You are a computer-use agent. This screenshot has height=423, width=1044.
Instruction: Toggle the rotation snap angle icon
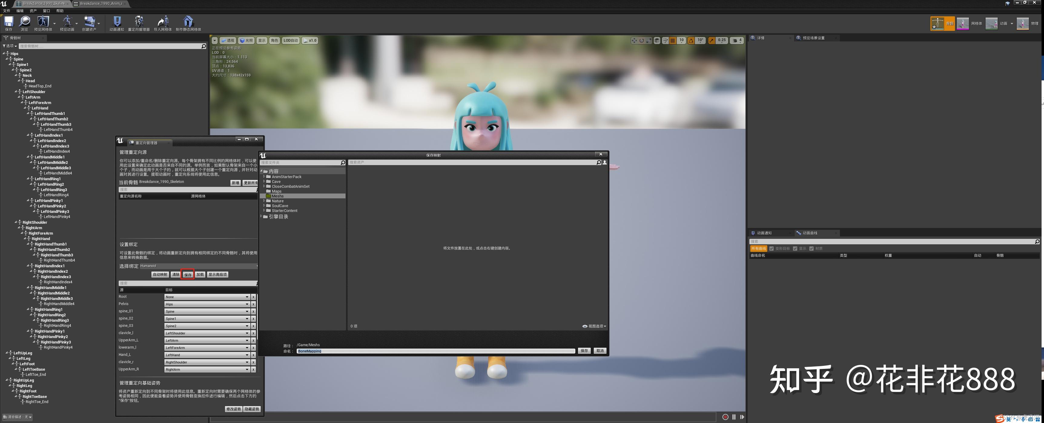pos(691,41)
